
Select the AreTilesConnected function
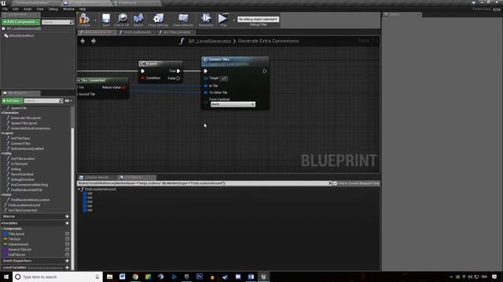tap(23, 211)
